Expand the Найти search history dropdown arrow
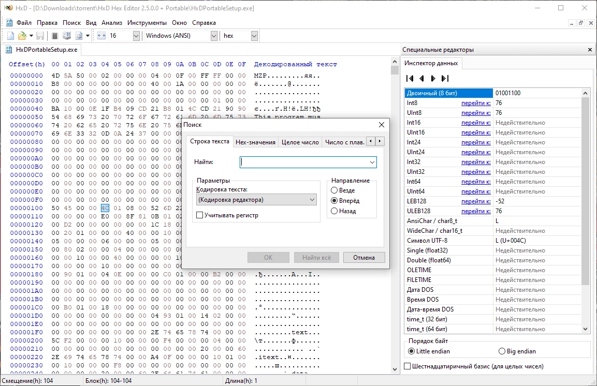 tap(372, 162)
